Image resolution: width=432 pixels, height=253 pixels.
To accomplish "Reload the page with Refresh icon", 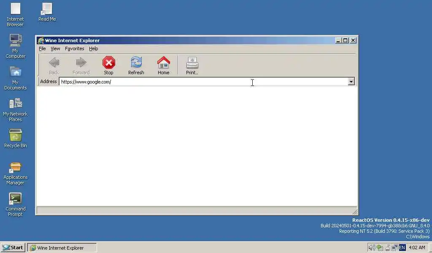I will click(136, 65).
